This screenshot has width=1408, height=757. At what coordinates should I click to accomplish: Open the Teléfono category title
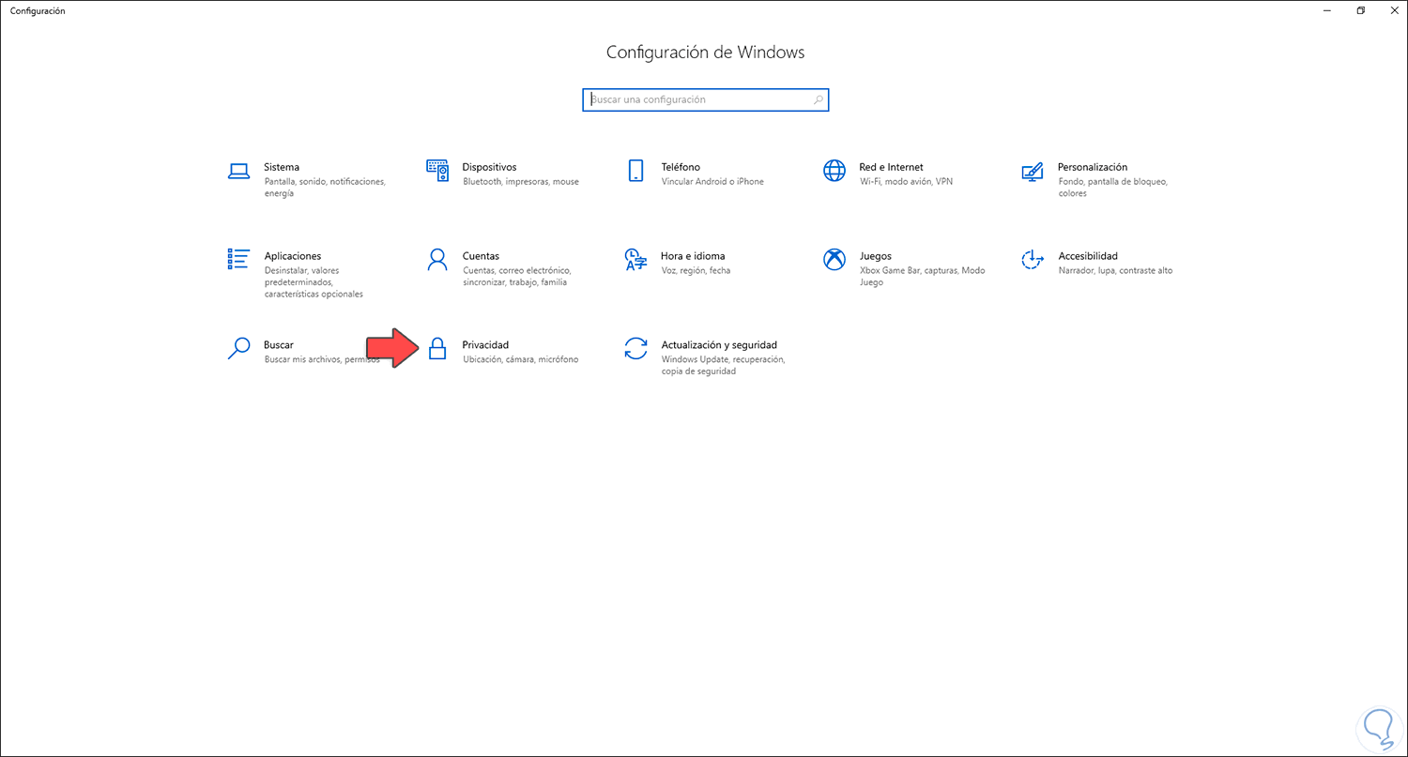click(x=681, y=167)
